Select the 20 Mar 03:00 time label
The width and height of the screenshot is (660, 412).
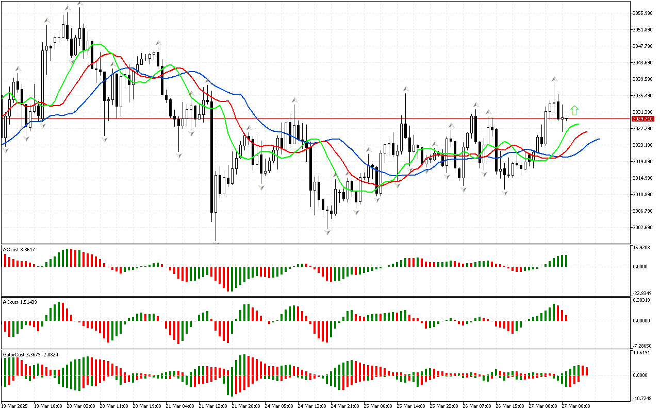click(x=81, y=406)
